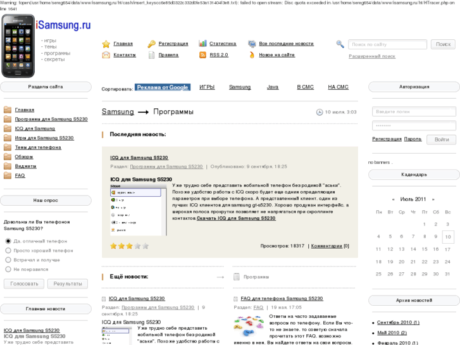
Task: Click folder icon beside Обзоры
Action: click(x=8, y=157)
